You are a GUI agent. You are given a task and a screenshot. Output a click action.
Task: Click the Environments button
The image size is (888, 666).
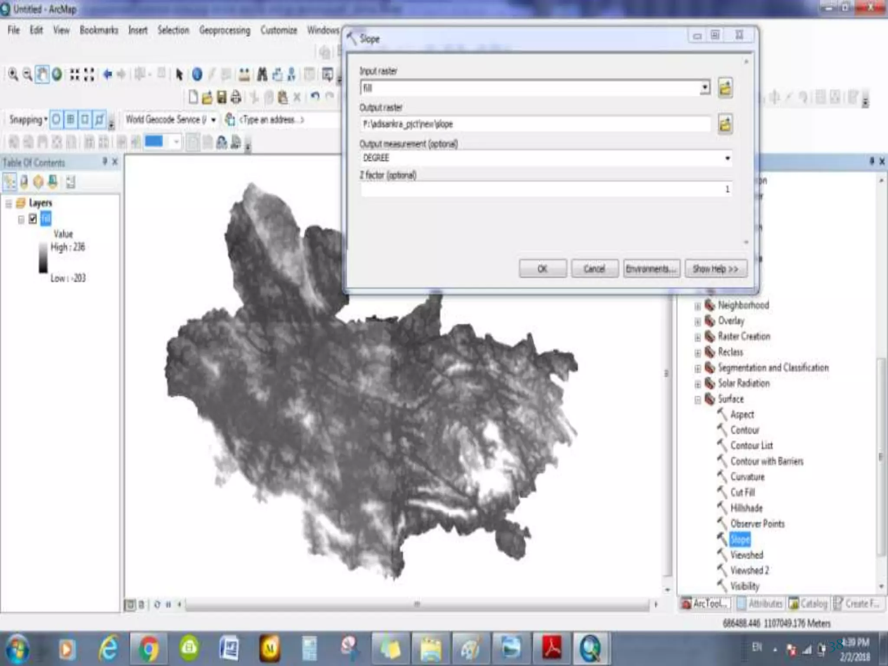(651, 269)
